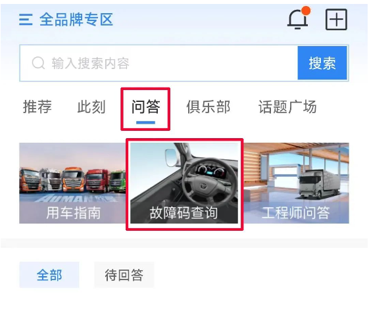Click the blue 搜索 button
392x313 pixels.
(x=322, y=63)
